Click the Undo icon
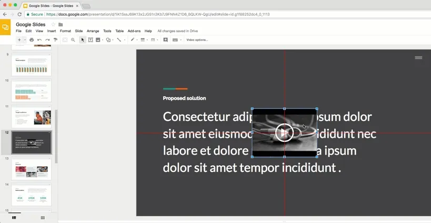This screenshot has width=431, height=223. (x=39, y=40)
